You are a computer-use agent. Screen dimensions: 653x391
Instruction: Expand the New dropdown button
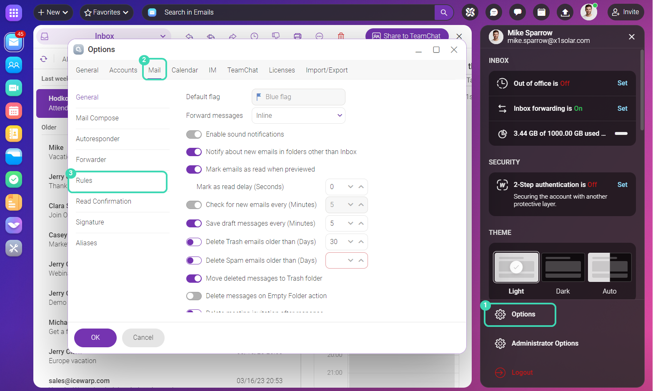click(x=53, y=12)
